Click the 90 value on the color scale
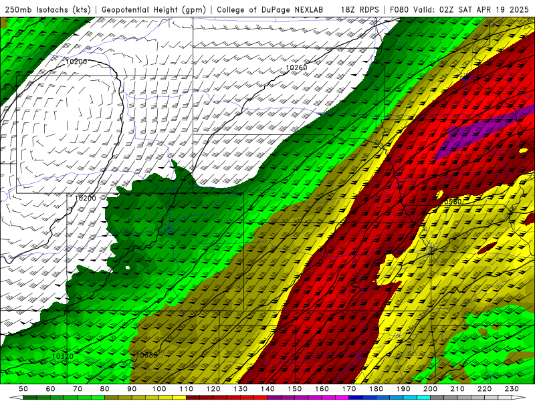This screenshot has height=401, width=535. (x=132, y=389)
